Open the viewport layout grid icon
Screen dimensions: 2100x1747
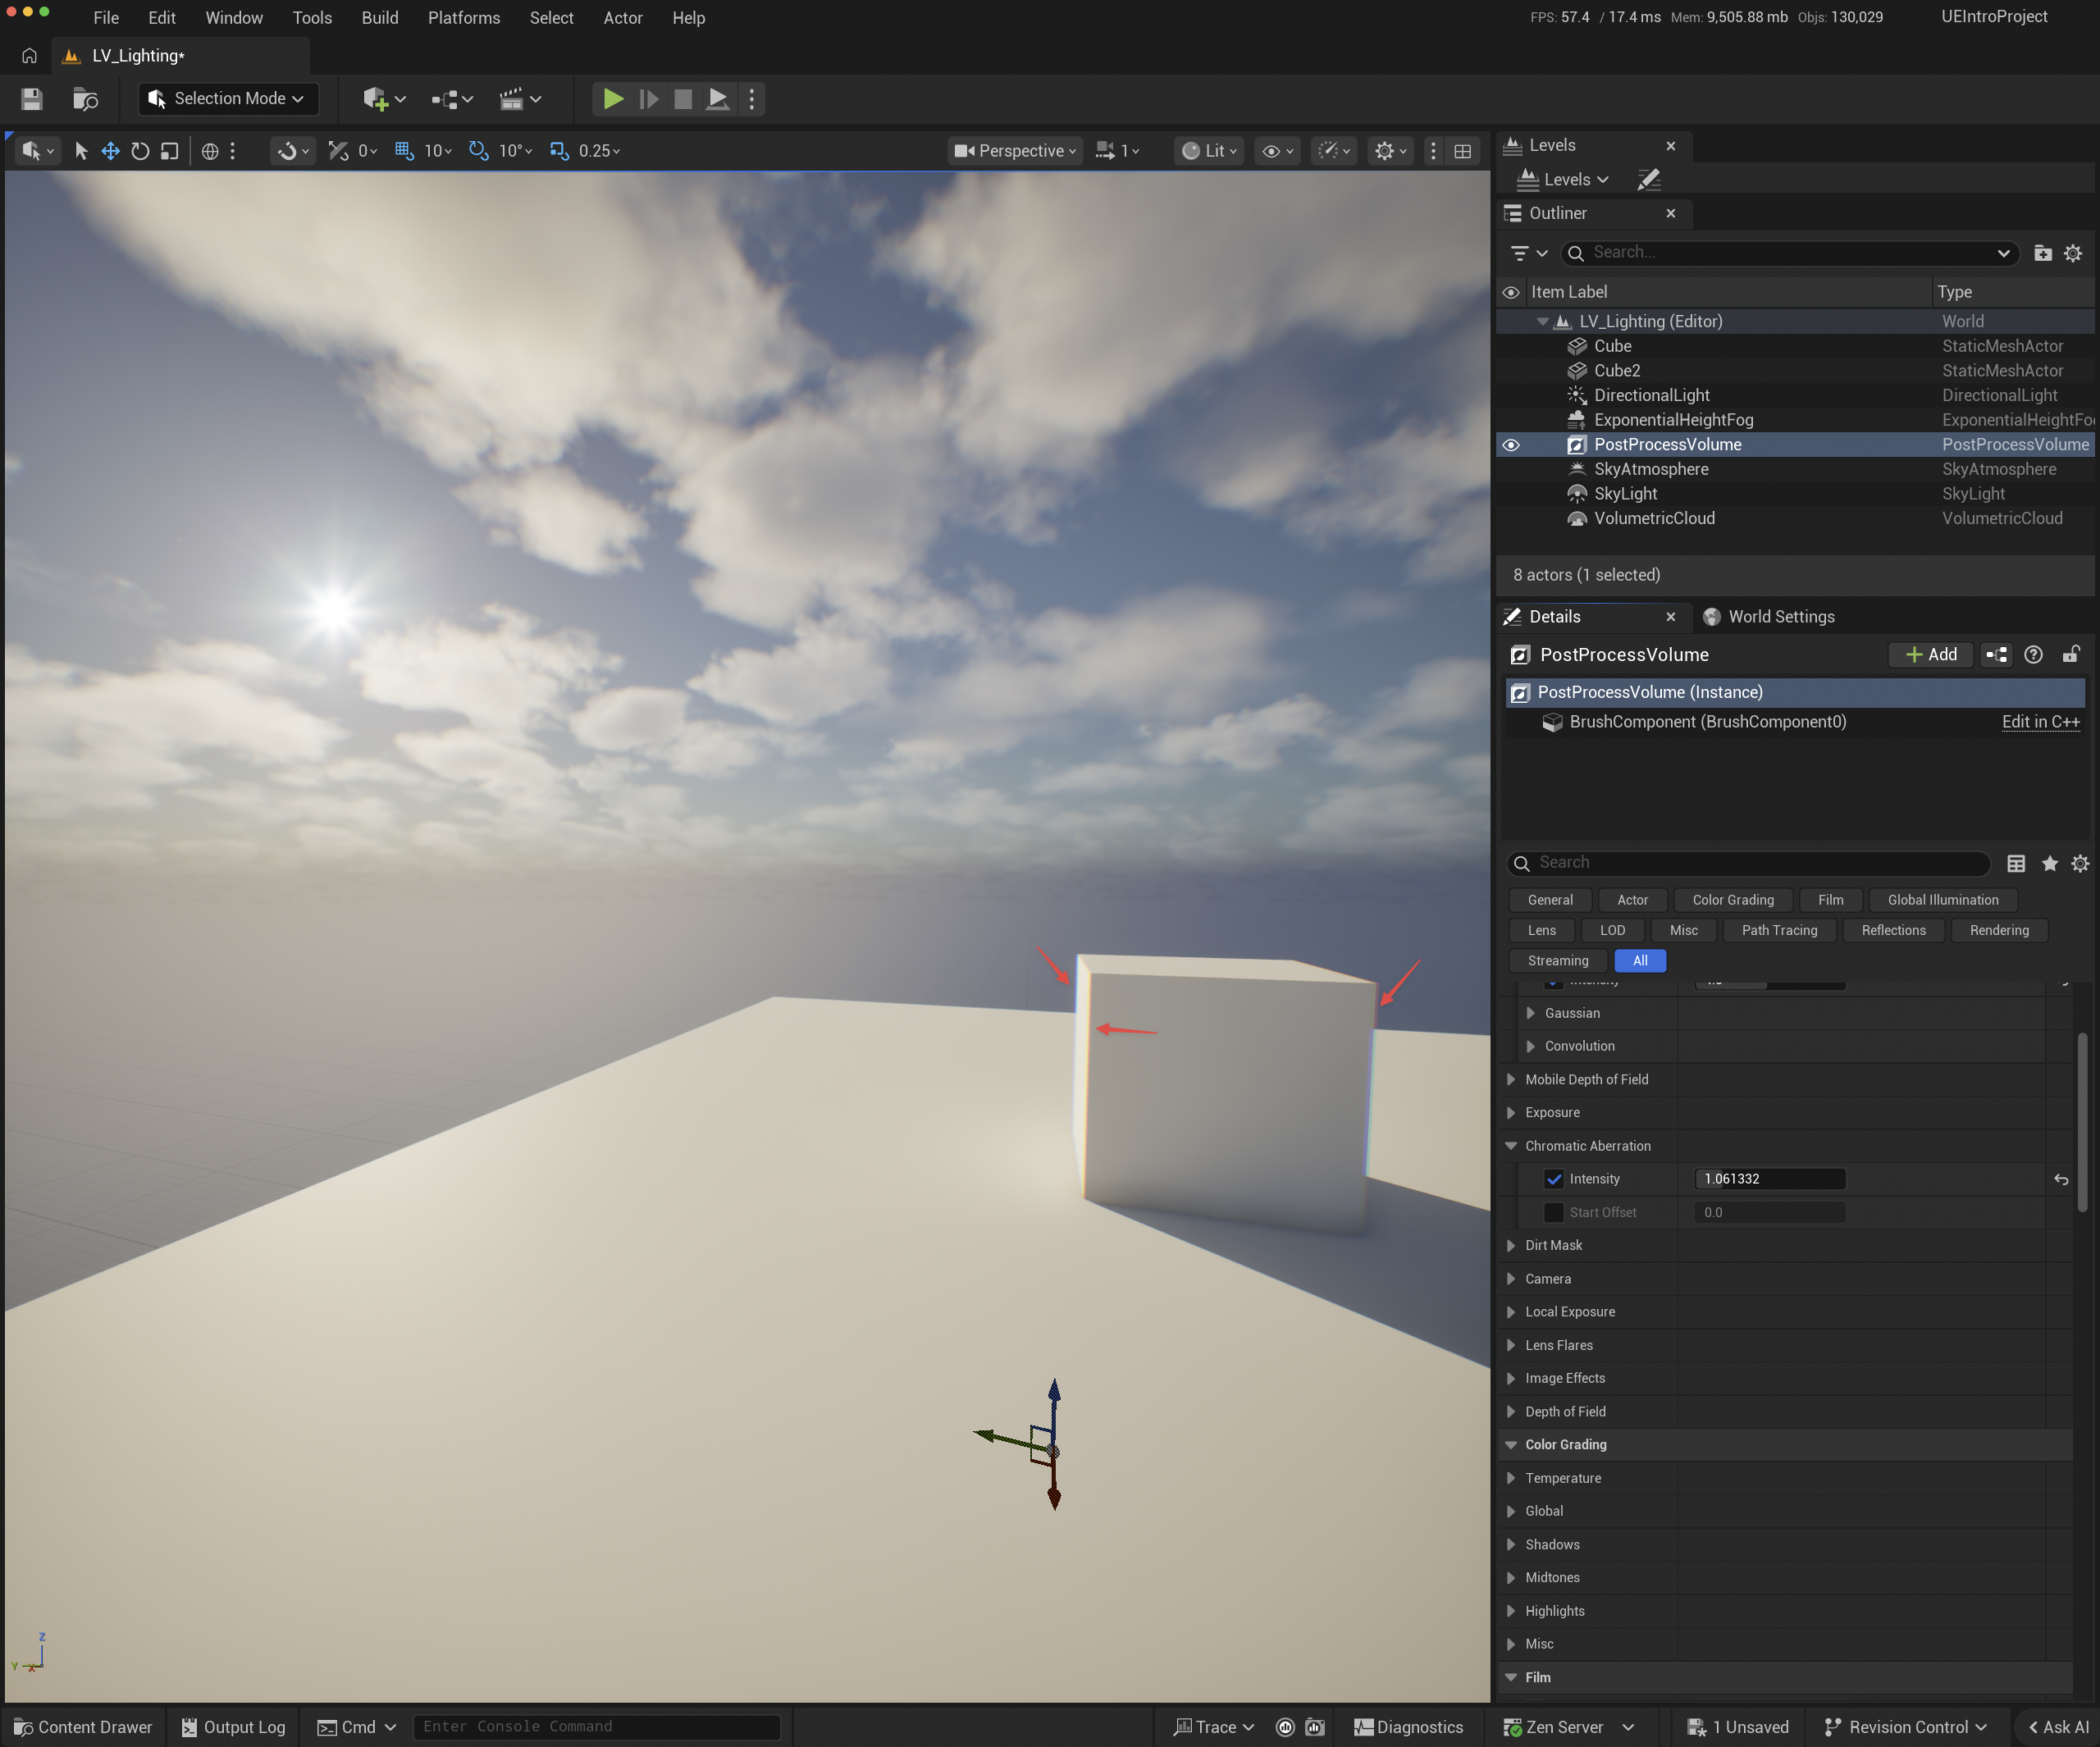pyautogui.click(x=1463, y=151)
